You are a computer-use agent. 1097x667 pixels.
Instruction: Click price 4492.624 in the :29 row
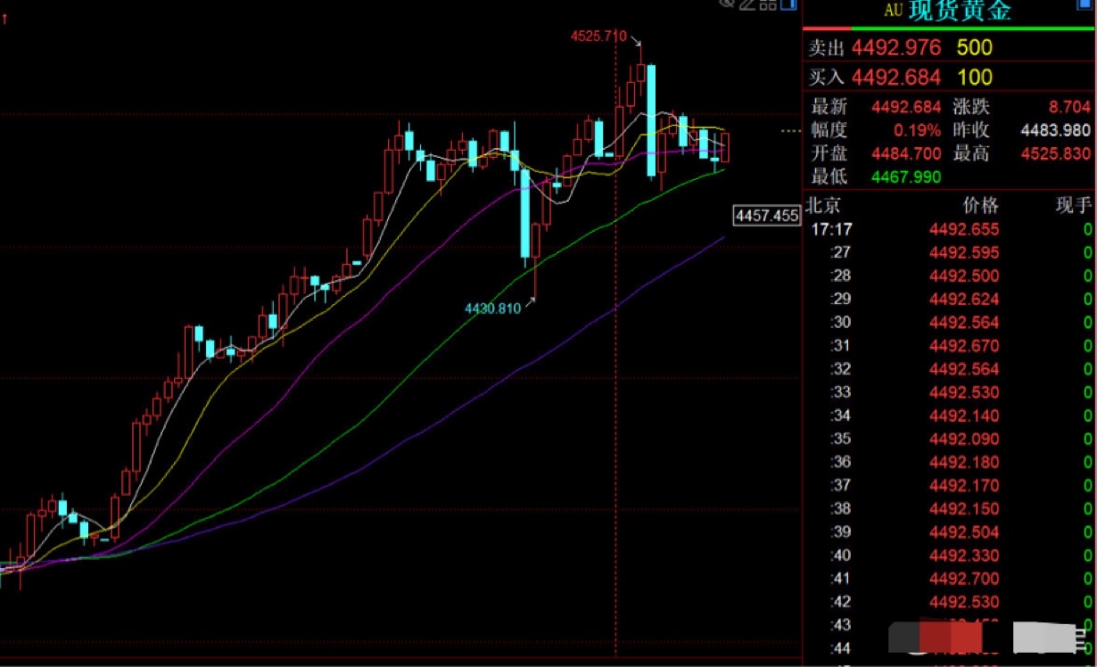tap(964, 299)
